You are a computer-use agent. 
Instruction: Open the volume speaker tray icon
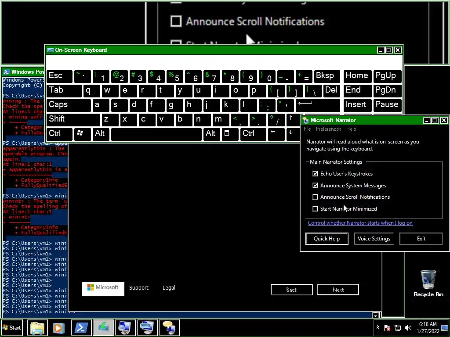pyautogui.click(x=408, y=328)
